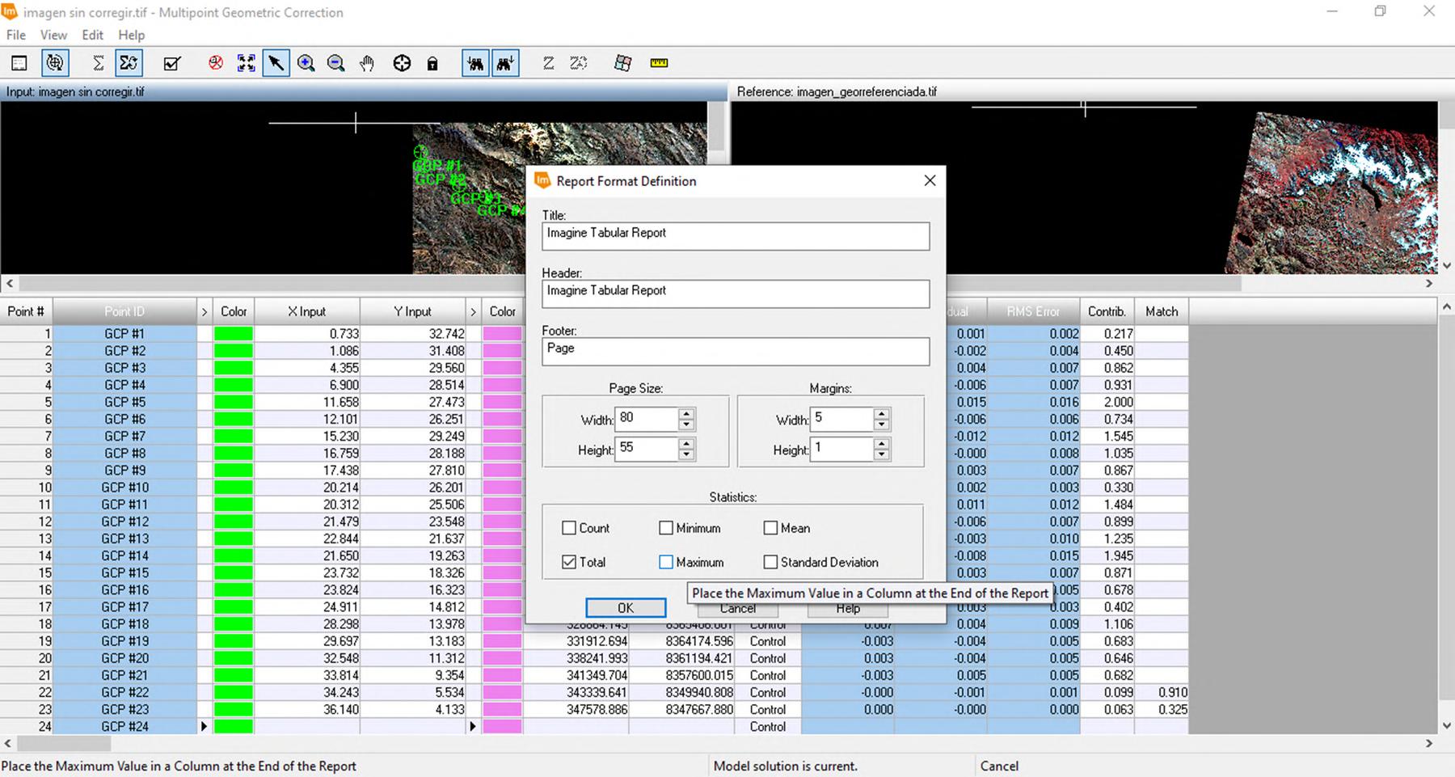Viewport: 1455px width, 777px height.
Task: Click the Help button in the dialog
Action: [847, 609]
